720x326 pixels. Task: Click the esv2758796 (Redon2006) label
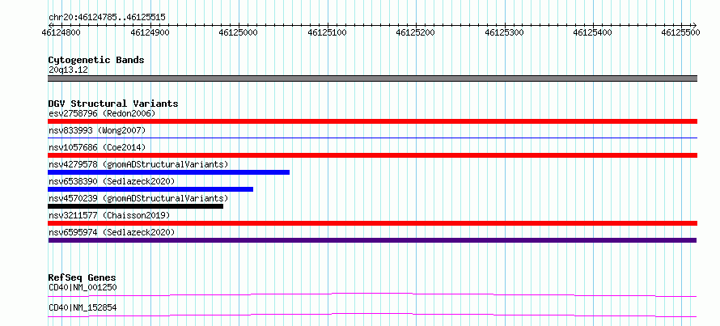102,113
